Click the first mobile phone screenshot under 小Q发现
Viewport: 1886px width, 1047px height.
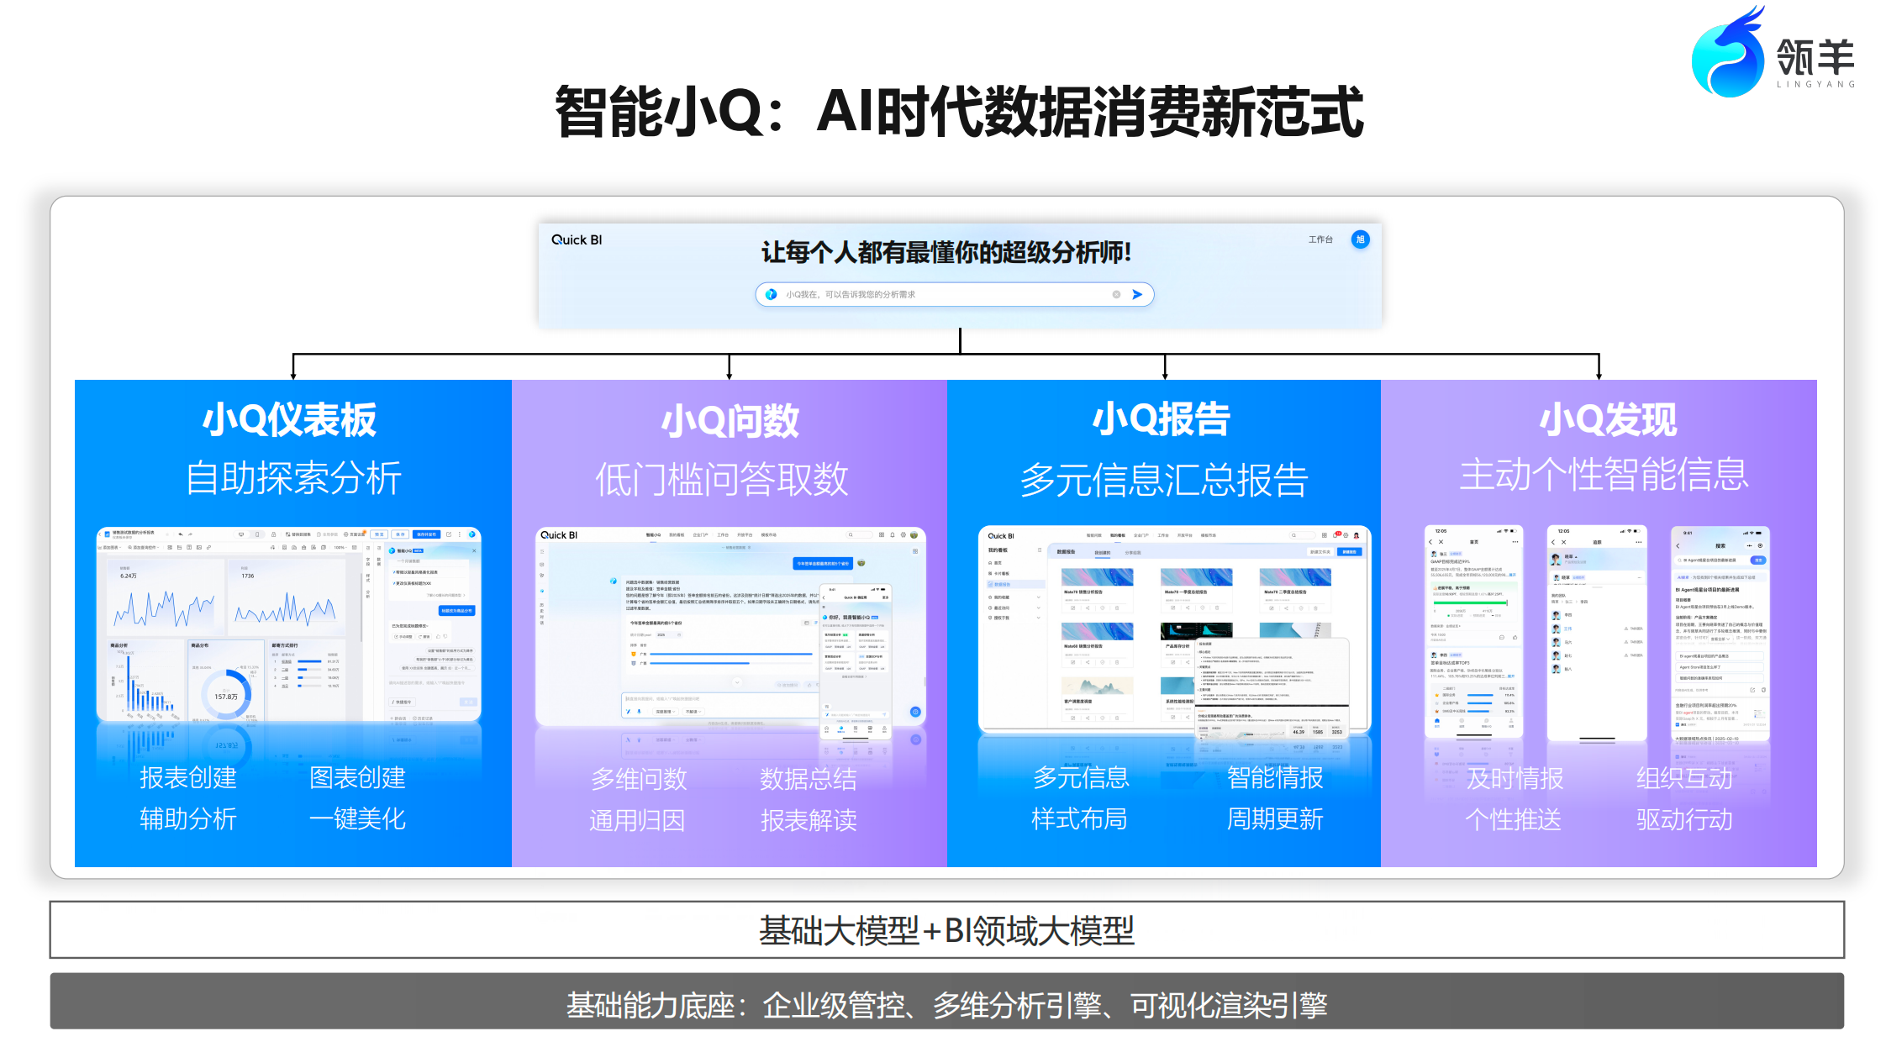pos(1473,632)
